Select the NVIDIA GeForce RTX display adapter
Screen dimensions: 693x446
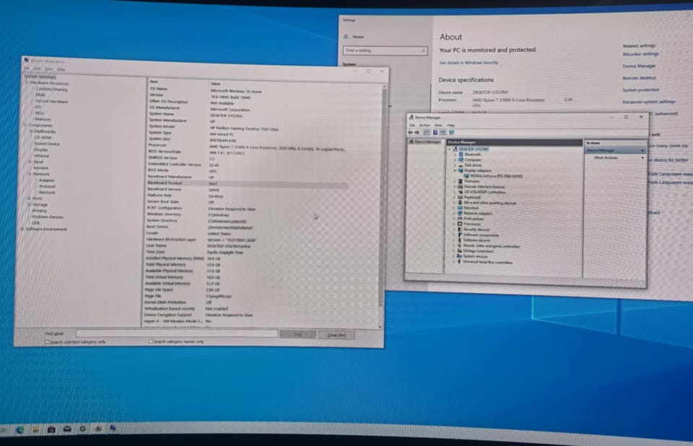pos(496,176)
